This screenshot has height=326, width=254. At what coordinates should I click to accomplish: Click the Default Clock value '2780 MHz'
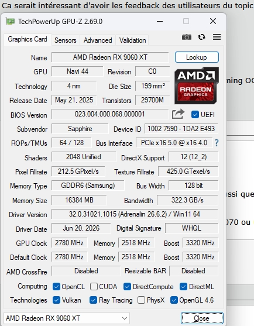click(69, 257)
